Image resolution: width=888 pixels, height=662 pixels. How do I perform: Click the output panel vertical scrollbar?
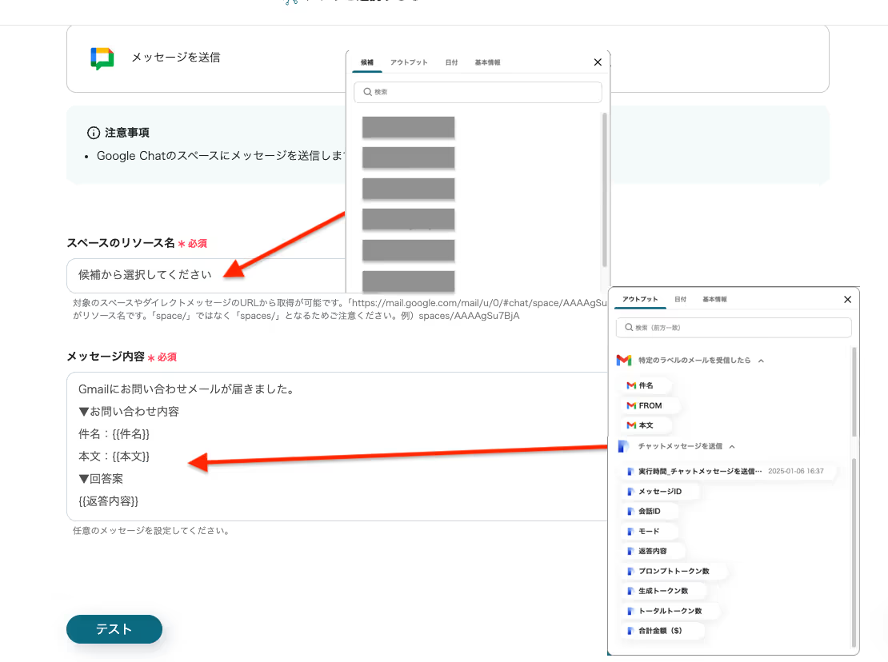click(854, 480)
